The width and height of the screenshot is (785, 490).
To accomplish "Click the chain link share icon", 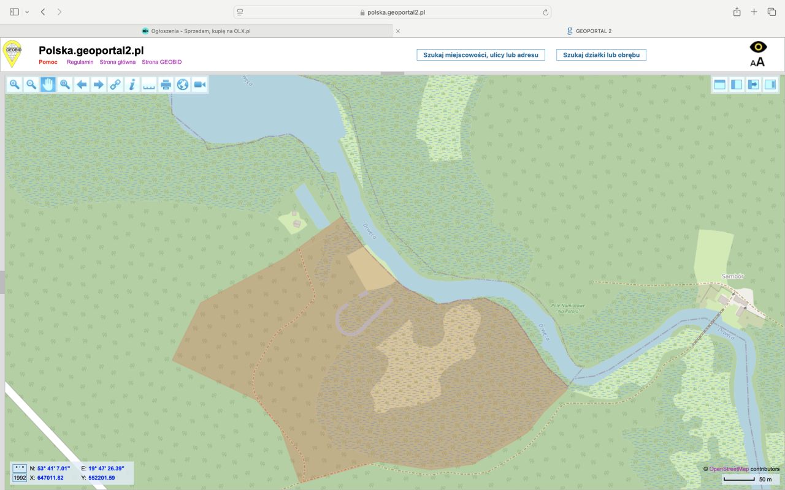I will point(115,85).
